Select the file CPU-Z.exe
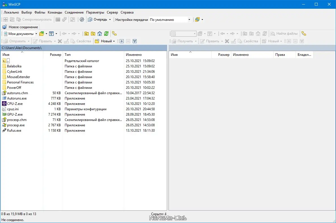 tap(15, 103)
